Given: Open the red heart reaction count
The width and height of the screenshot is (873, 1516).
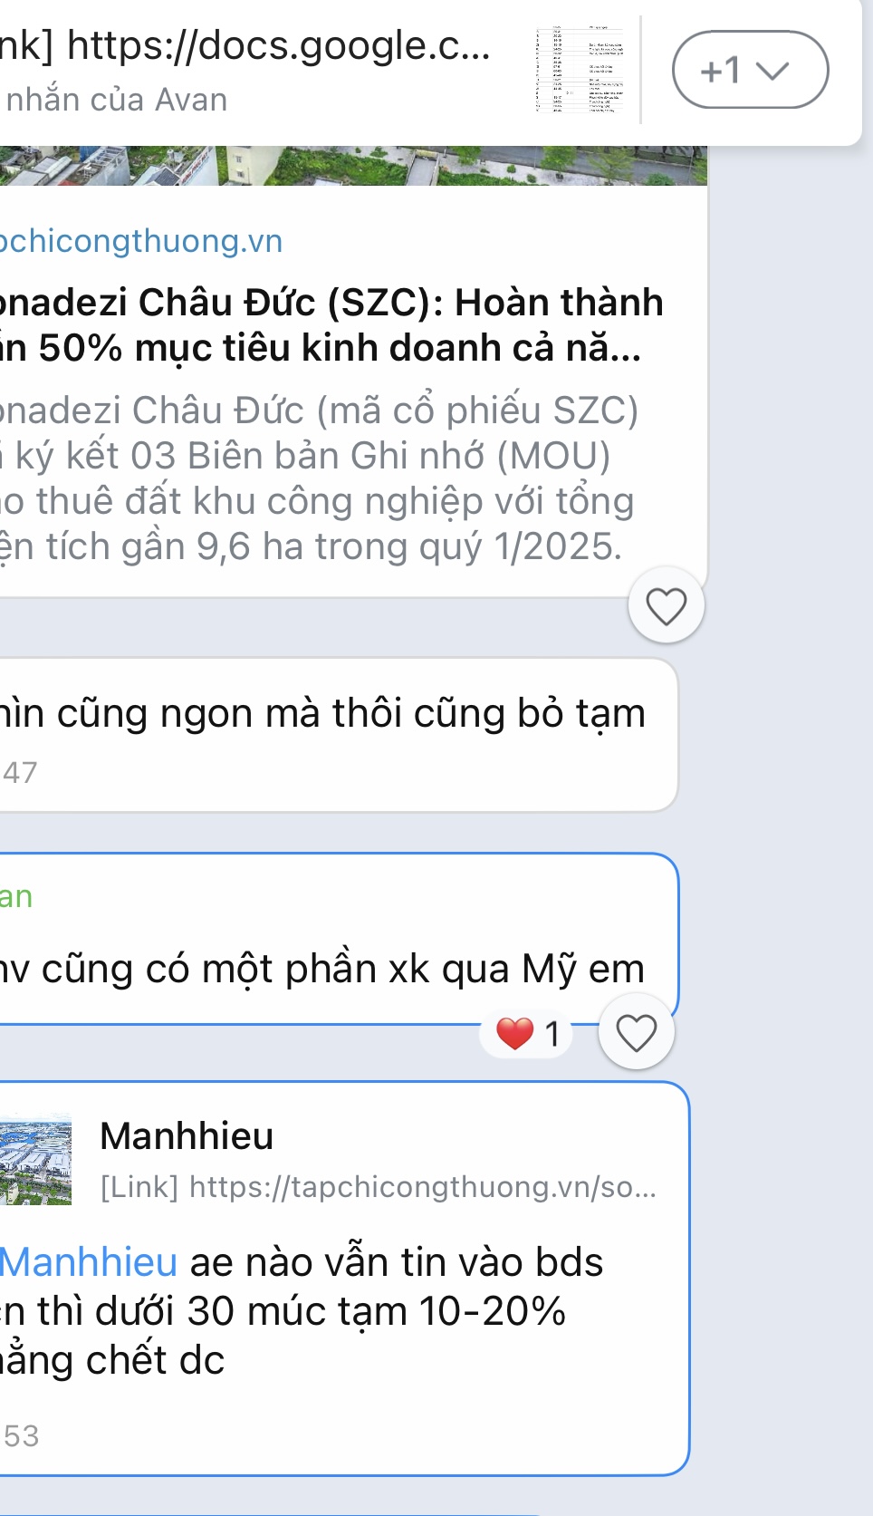Looking at the screenshot, I should [528, 1033].
